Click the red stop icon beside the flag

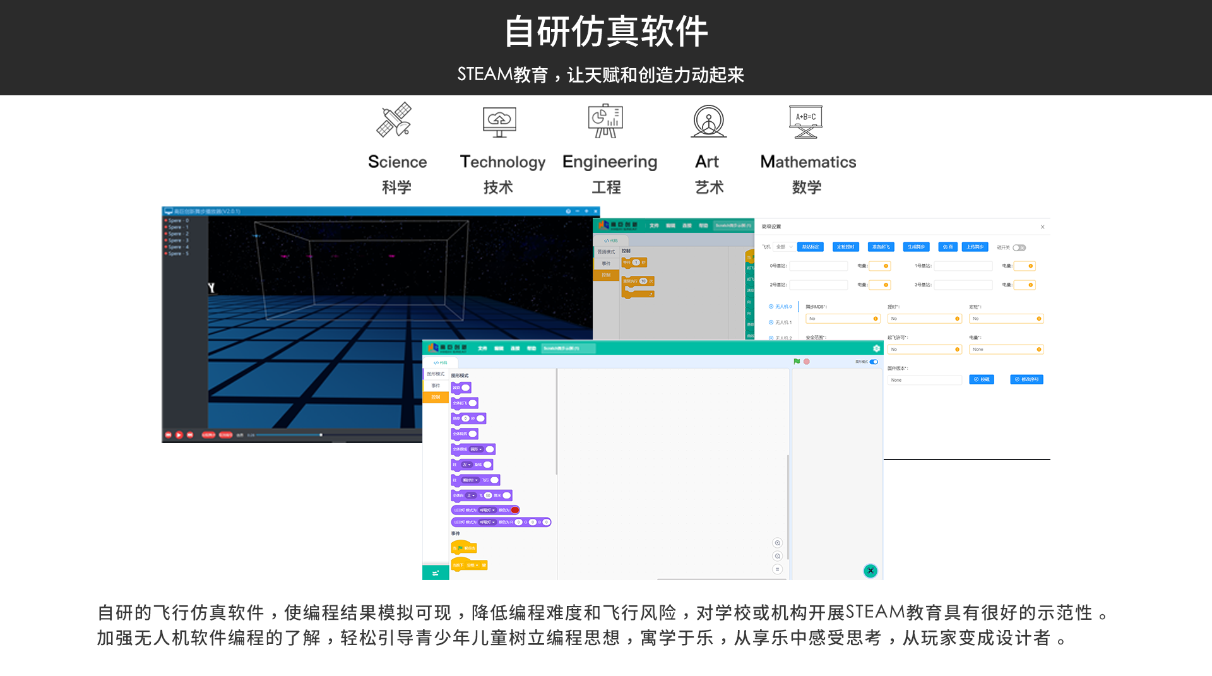(x=807, y=361)
